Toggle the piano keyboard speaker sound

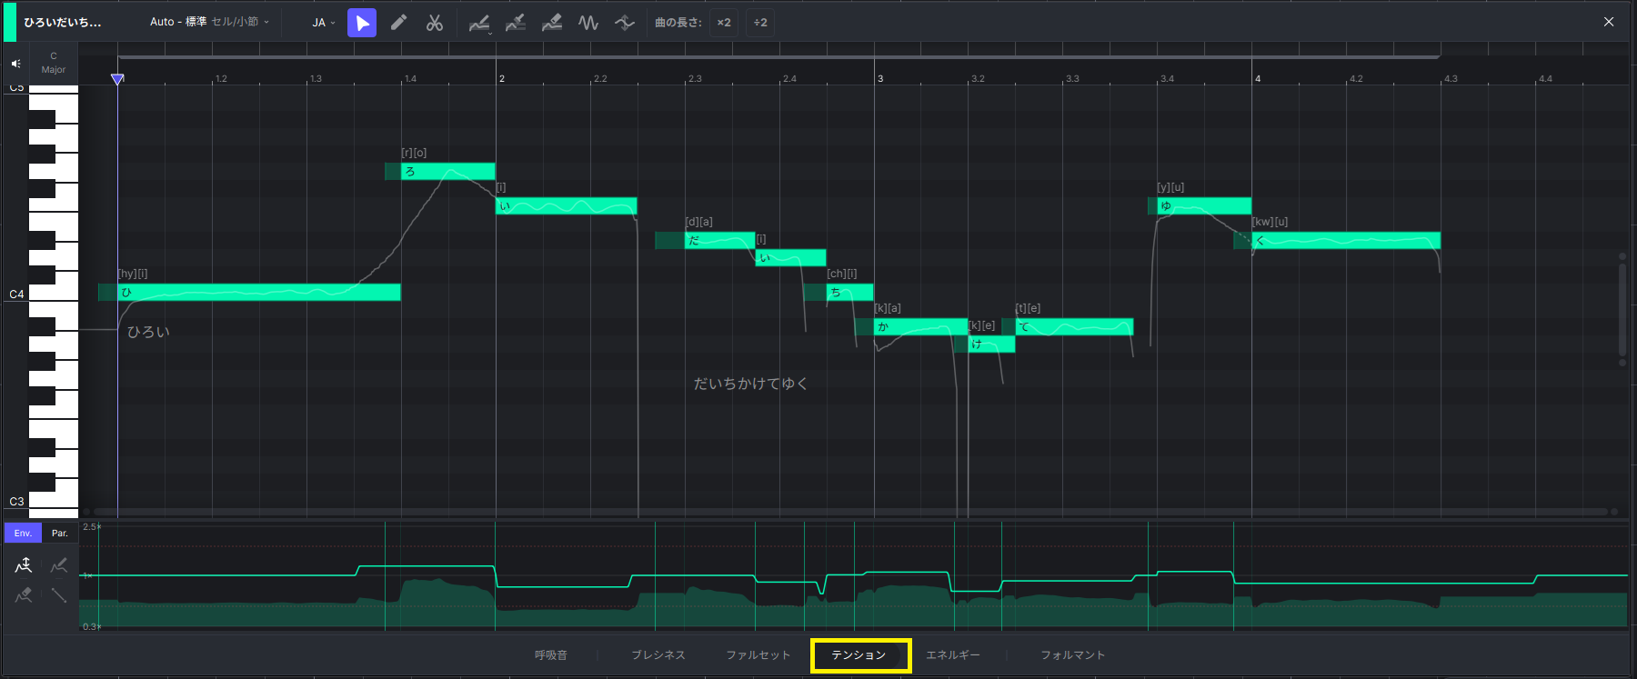point(15,64)
